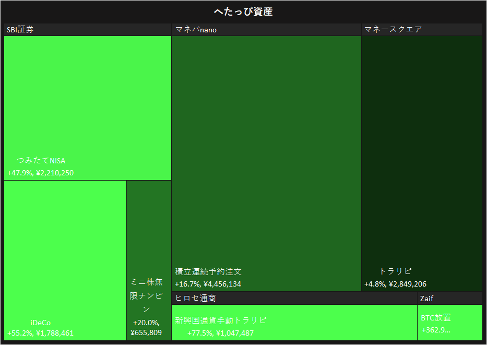Select the ヒロセ通商 group header

point(294,298)
